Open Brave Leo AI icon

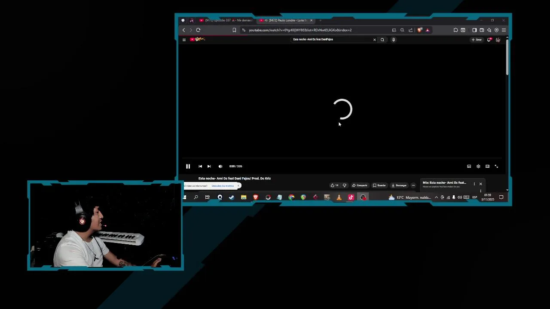489,30
